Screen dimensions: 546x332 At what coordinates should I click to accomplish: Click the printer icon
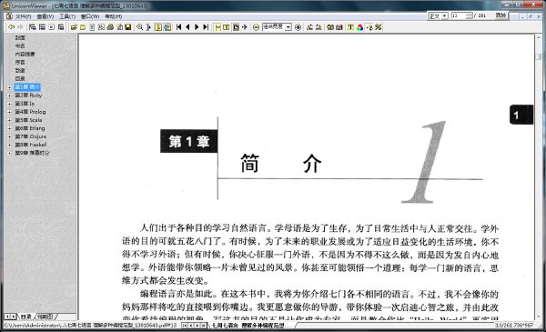[x=110, y=26]
